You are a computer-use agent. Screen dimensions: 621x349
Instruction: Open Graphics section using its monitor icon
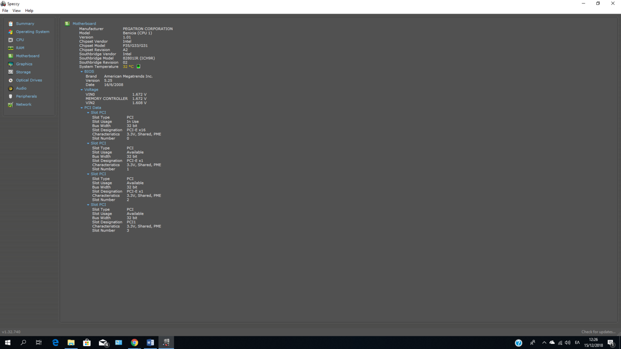point(11,64)
